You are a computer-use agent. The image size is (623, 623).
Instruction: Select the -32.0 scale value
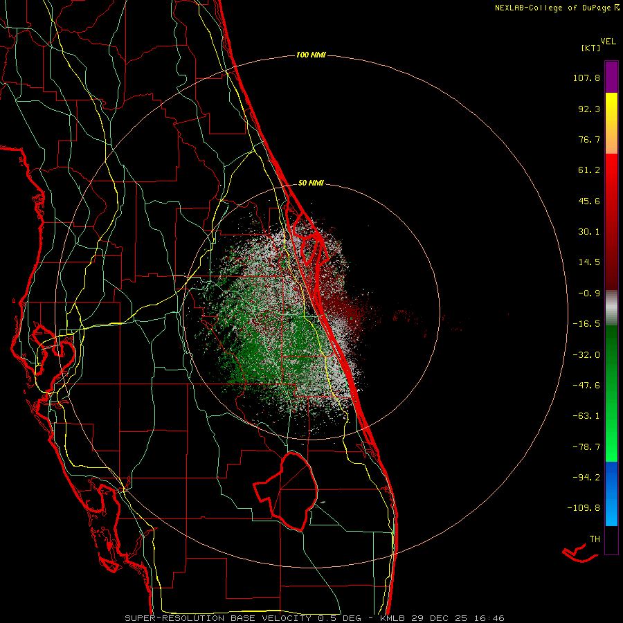point(586,355)
